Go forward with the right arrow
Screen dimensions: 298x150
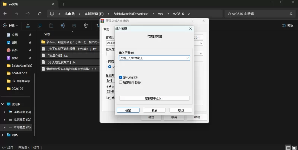pos(17,14)
